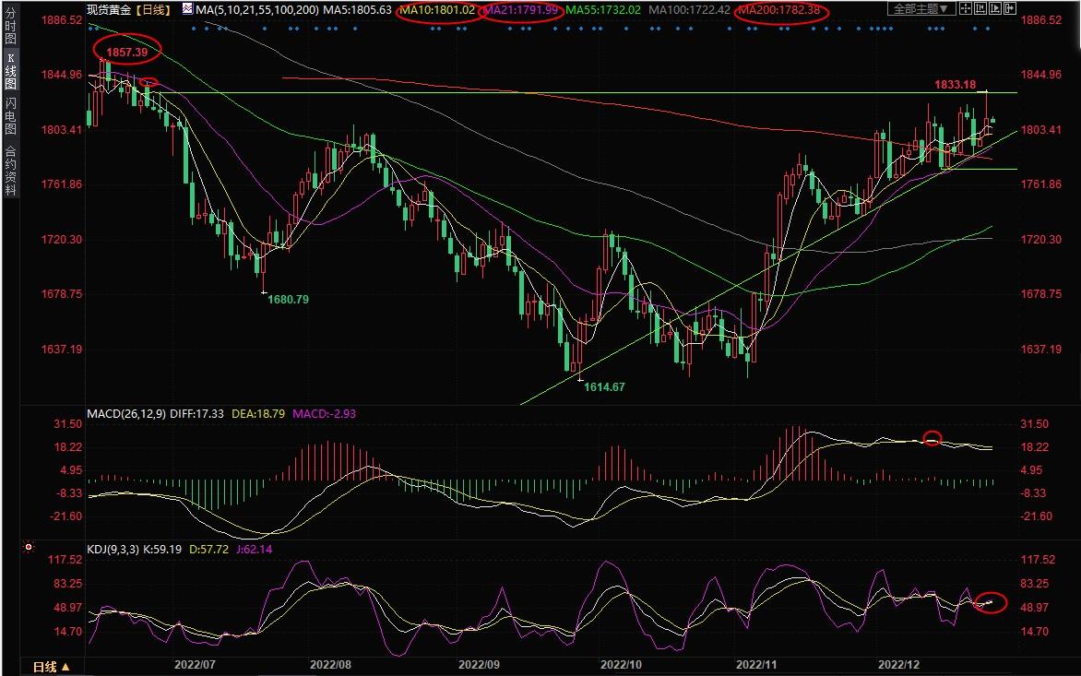Click the KDJ(9,3,3) indicator label

114,549
